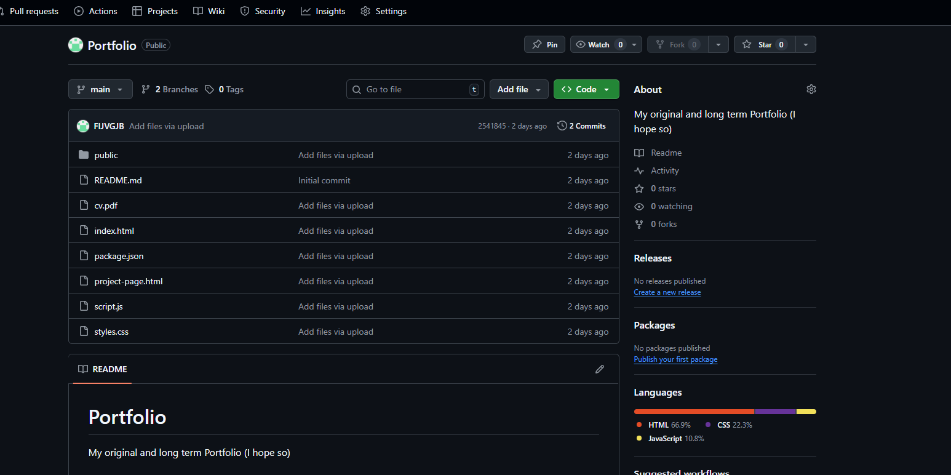Open the green Code dropdown button

click(x=586, y=89)
